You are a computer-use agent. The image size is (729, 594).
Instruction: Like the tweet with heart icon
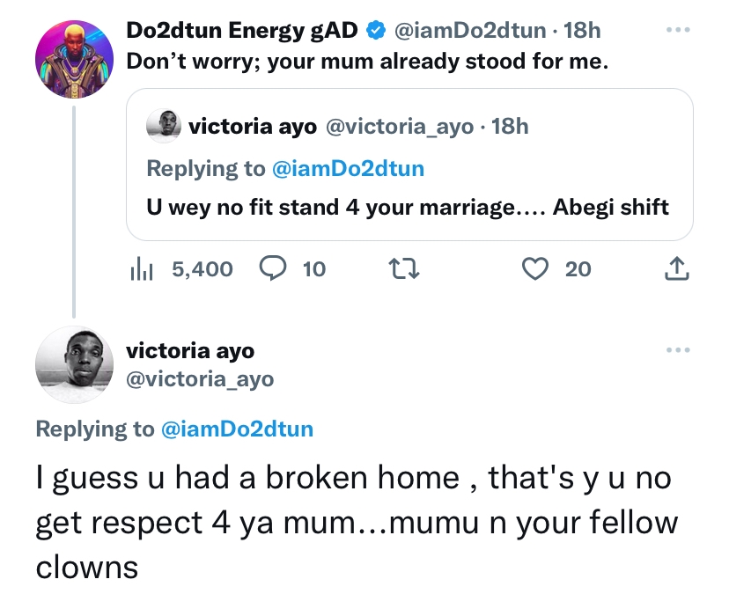point(536,268)
